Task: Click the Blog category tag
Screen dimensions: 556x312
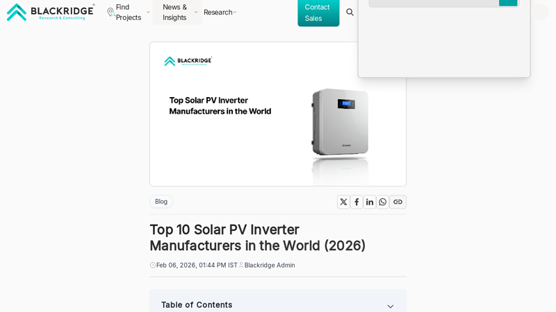Action: 161,202
